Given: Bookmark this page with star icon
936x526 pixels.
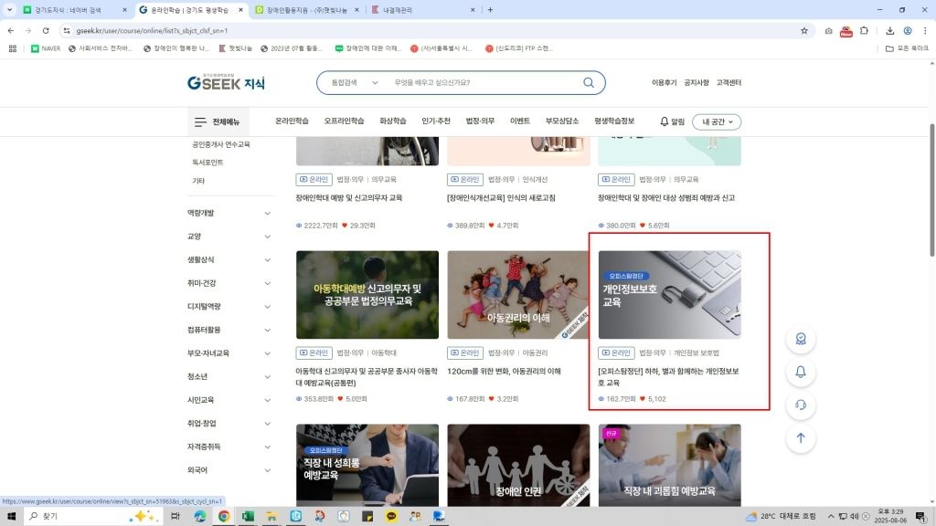Looking at the screenshot, I should click(804, 30).
